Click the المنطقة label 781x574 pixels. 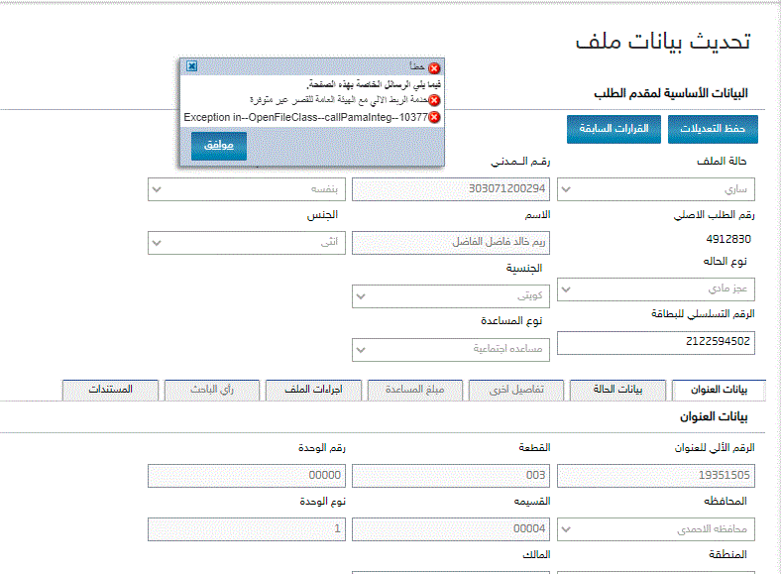click(x=727, y=554)
